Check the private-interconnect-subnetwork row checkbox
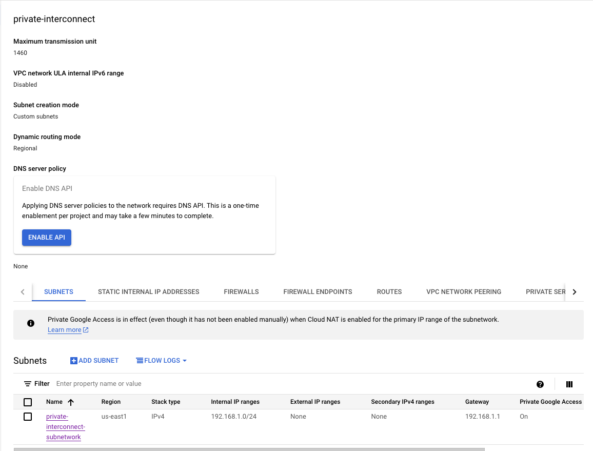 (x=28, y=417)
